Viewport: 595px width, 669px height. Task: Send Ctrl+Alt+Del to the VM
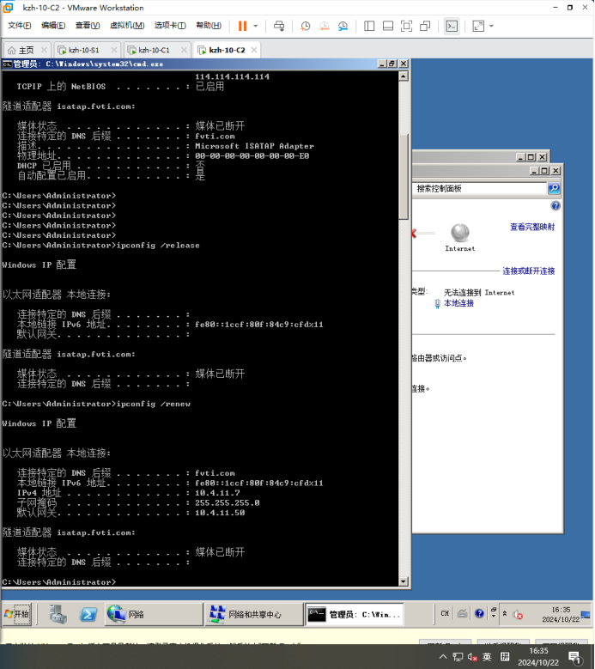(279, 26)
